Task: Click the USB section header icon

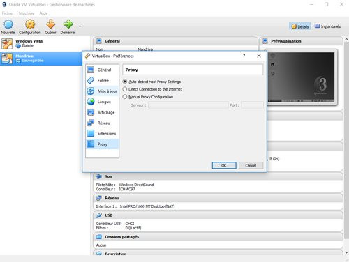Action: click(99, 215)
